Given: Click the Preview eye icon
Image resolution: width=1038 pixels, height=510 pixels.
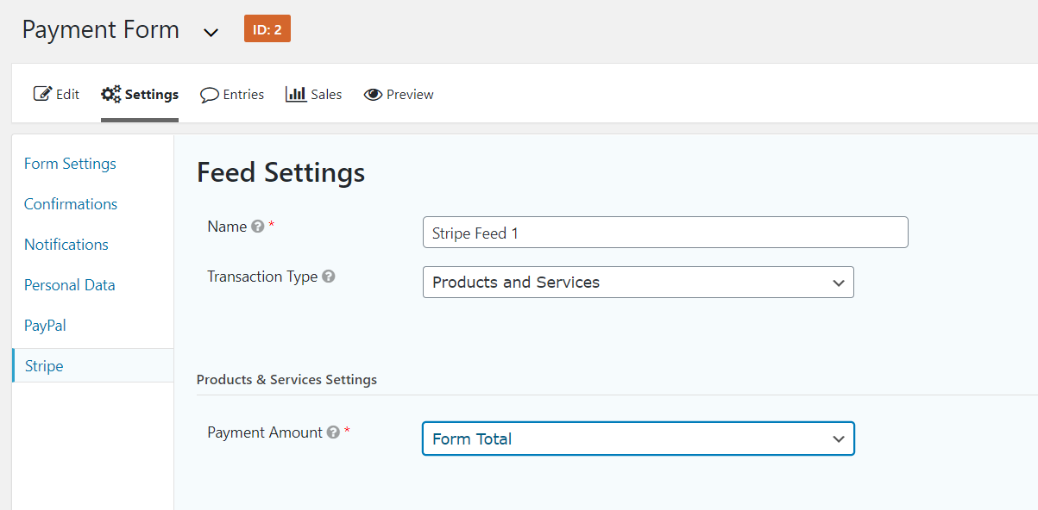Looking at the screenshot, I should click(373, 95).
